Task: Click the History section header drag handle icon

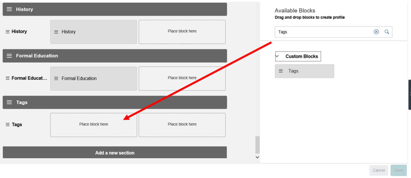Action: 9,9
